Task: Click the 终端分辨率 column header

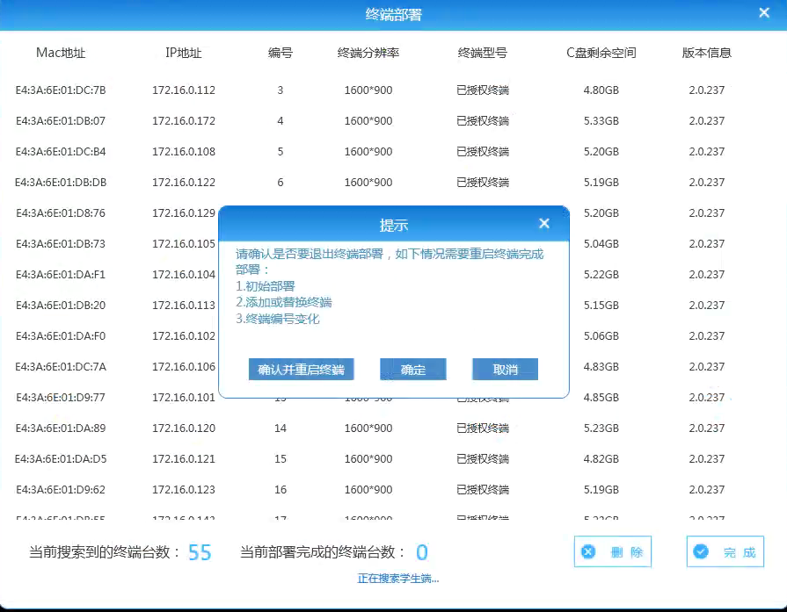Action: pyautogui.click(x=368, y=53)
